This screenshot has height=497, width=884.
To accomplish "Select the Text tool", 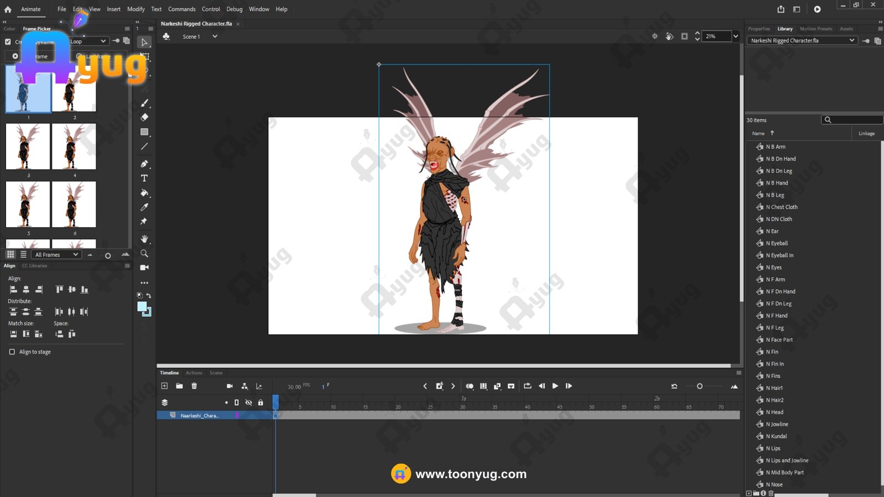I will [x=144, y=178].
